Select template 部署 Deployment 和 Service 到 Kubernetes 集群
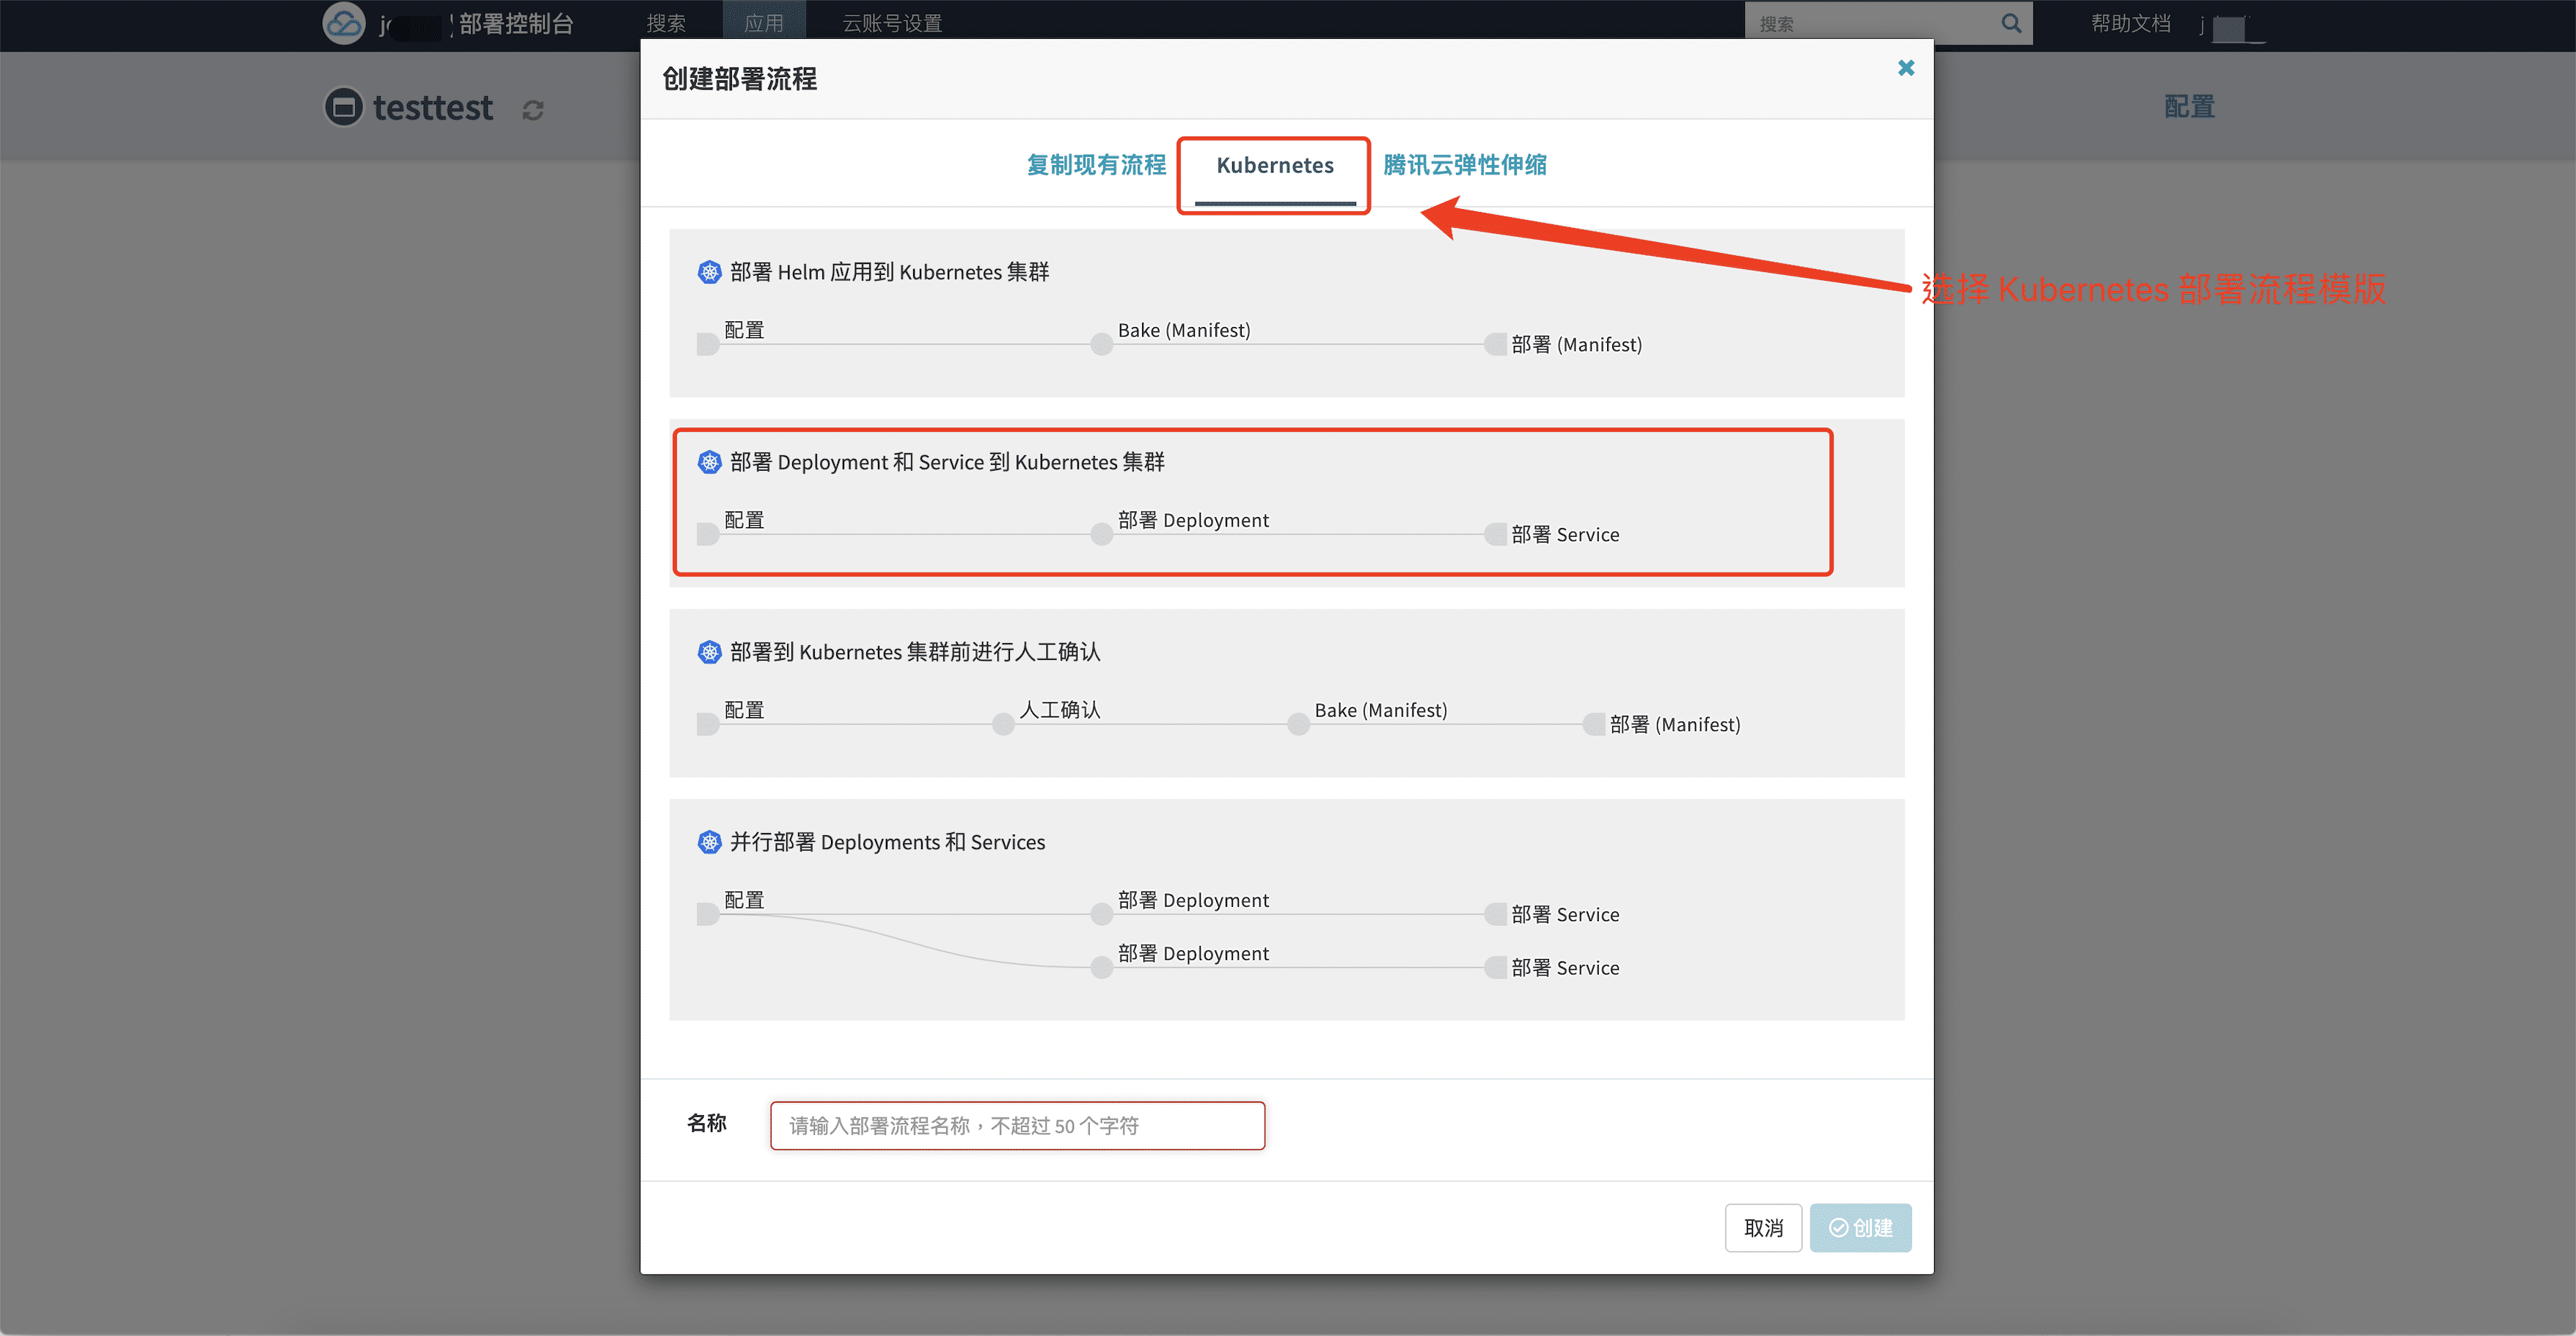The image size is (2576, 1336). click(x=1287, y=503)
